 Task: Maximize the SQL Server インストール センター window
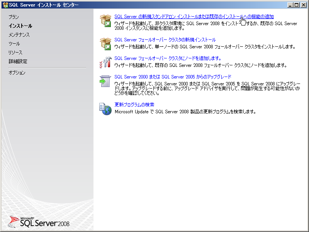[x=296, y=5]
